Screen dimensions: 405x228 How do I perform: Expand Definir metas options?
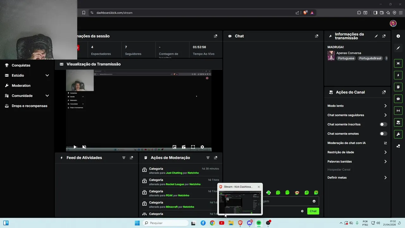tap(385, 178)
